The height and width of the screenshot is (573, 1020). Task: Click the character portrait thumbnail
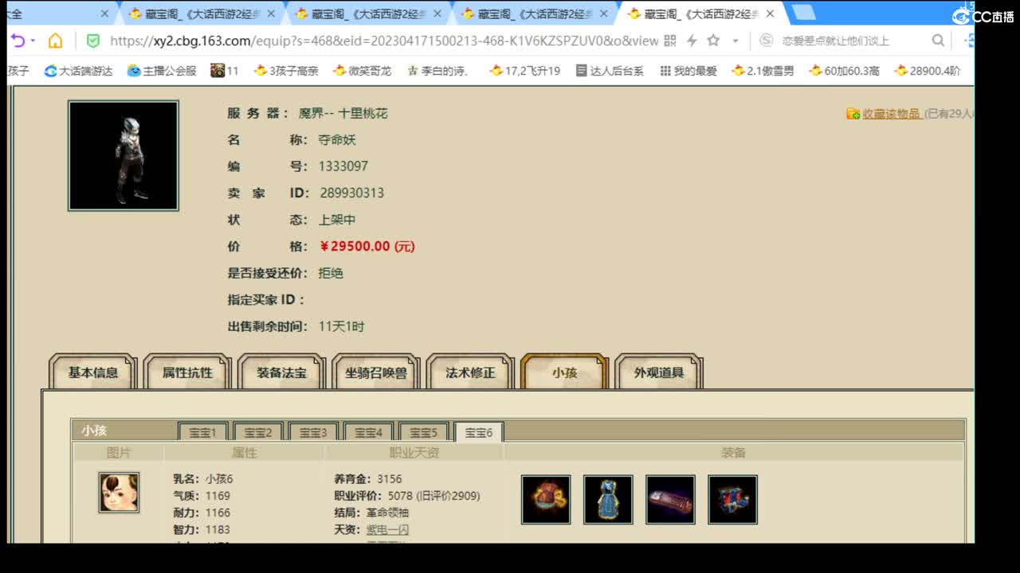tap(124, 155)
